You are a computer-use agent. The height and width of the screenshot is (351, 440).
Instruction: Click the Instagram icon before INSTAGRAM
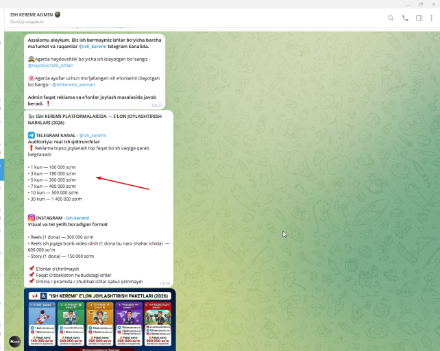32,218
